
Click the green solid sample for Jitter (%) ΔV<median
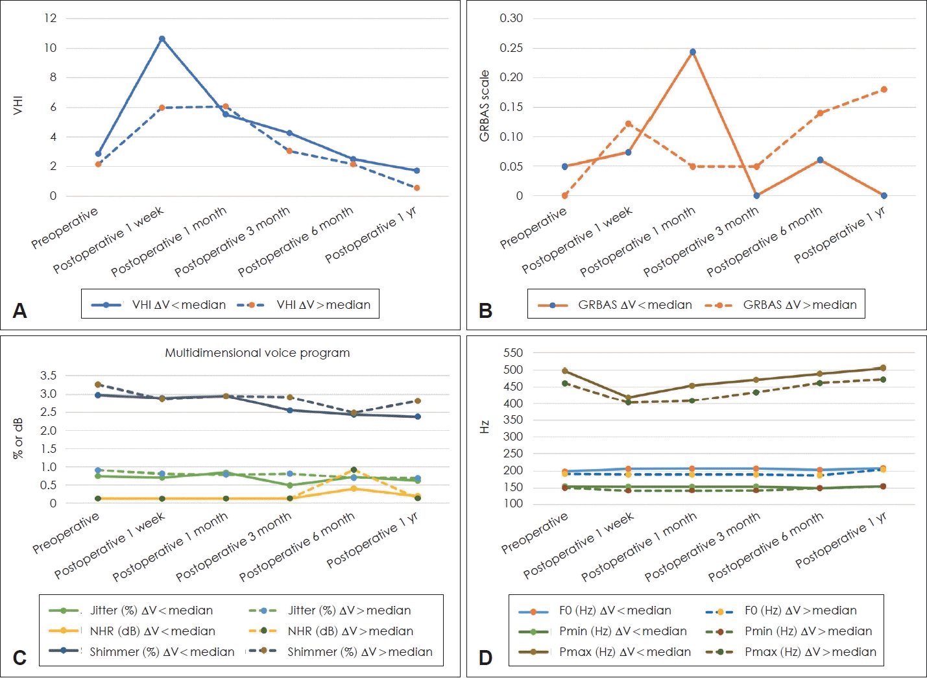64,611
